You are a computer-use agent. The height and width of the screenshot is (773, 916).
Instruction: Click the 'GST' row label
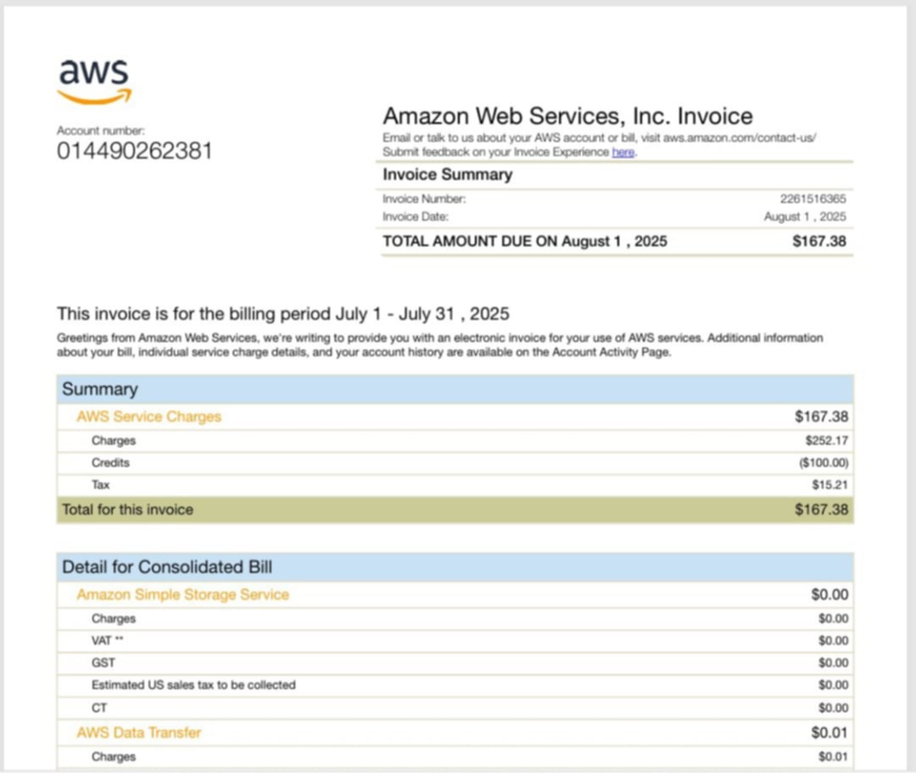(103, 664)
